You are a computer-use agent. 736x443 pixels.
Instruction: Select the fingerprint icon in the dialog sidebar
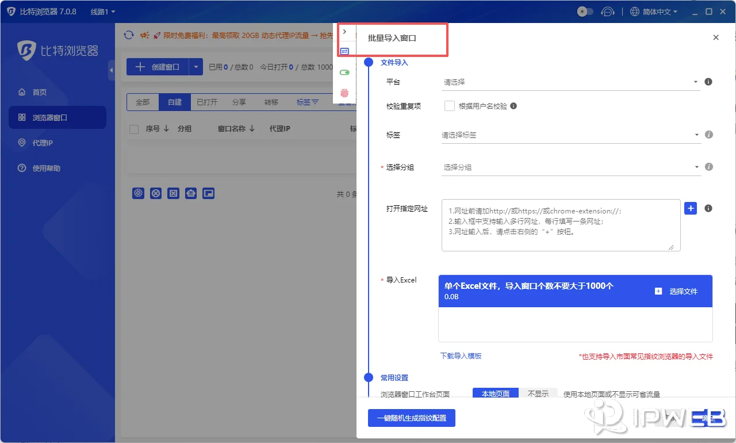(344, 91)
